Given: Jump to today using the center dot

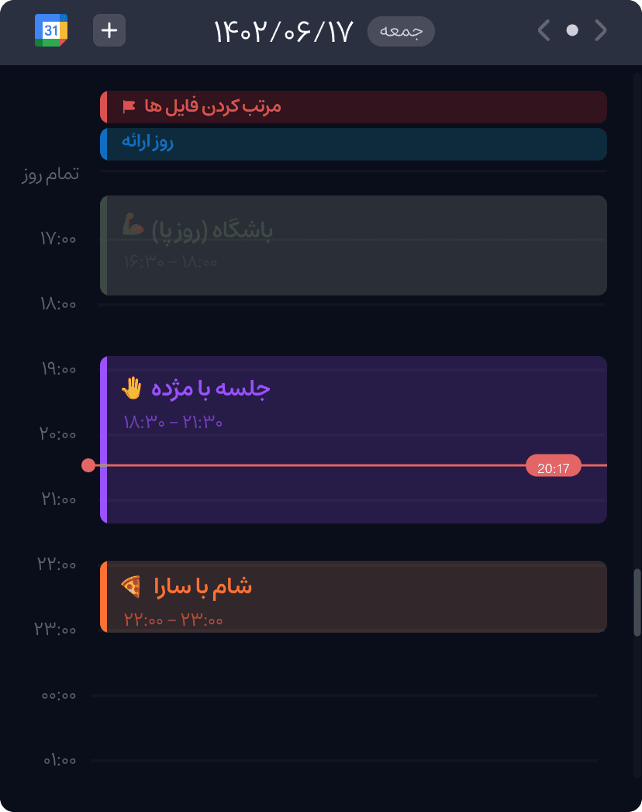Looking at the screenshot, I should [572, 31].
